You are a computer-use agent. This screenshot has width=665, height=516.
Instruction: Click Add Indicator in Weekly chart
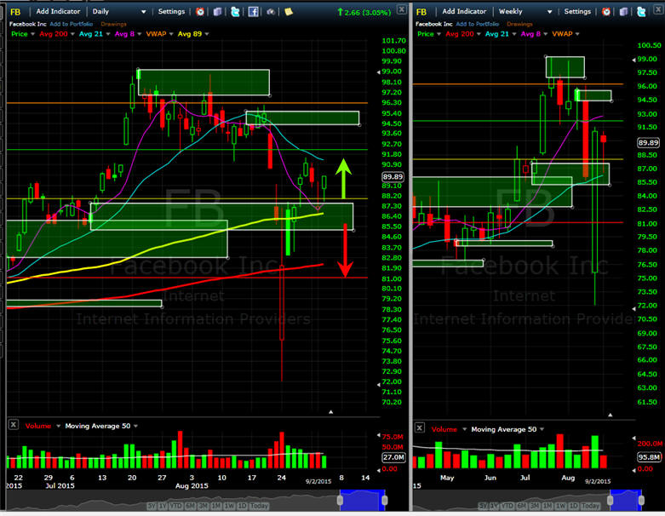tap(464, 11)
